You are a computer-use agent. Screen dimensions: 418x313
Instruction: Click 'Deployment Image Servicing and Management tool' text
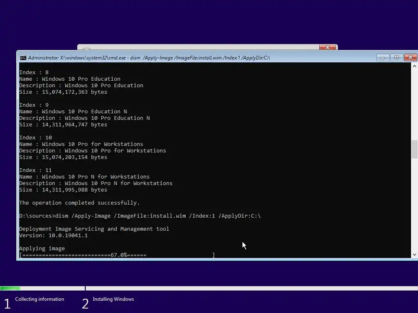94,229
